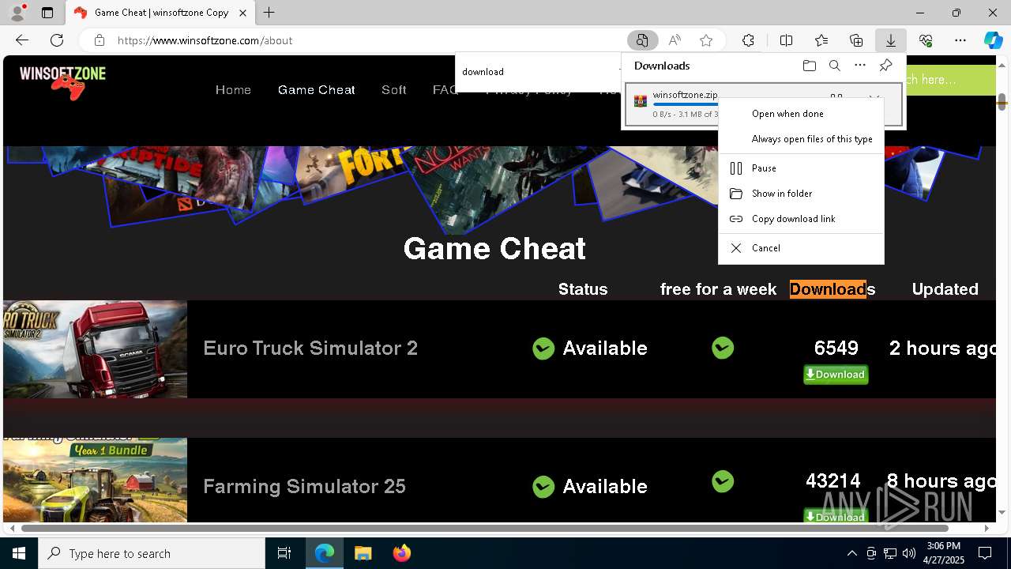Show hidden tray icons chevron
The width and height of the screenshot is (1011, 569).
[851, 553]
